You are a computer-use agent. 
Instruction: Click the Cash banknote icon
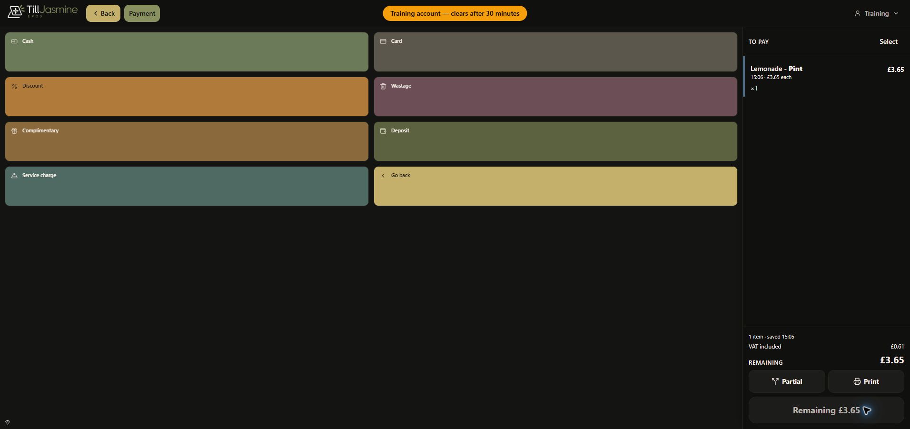pos(14,41)
